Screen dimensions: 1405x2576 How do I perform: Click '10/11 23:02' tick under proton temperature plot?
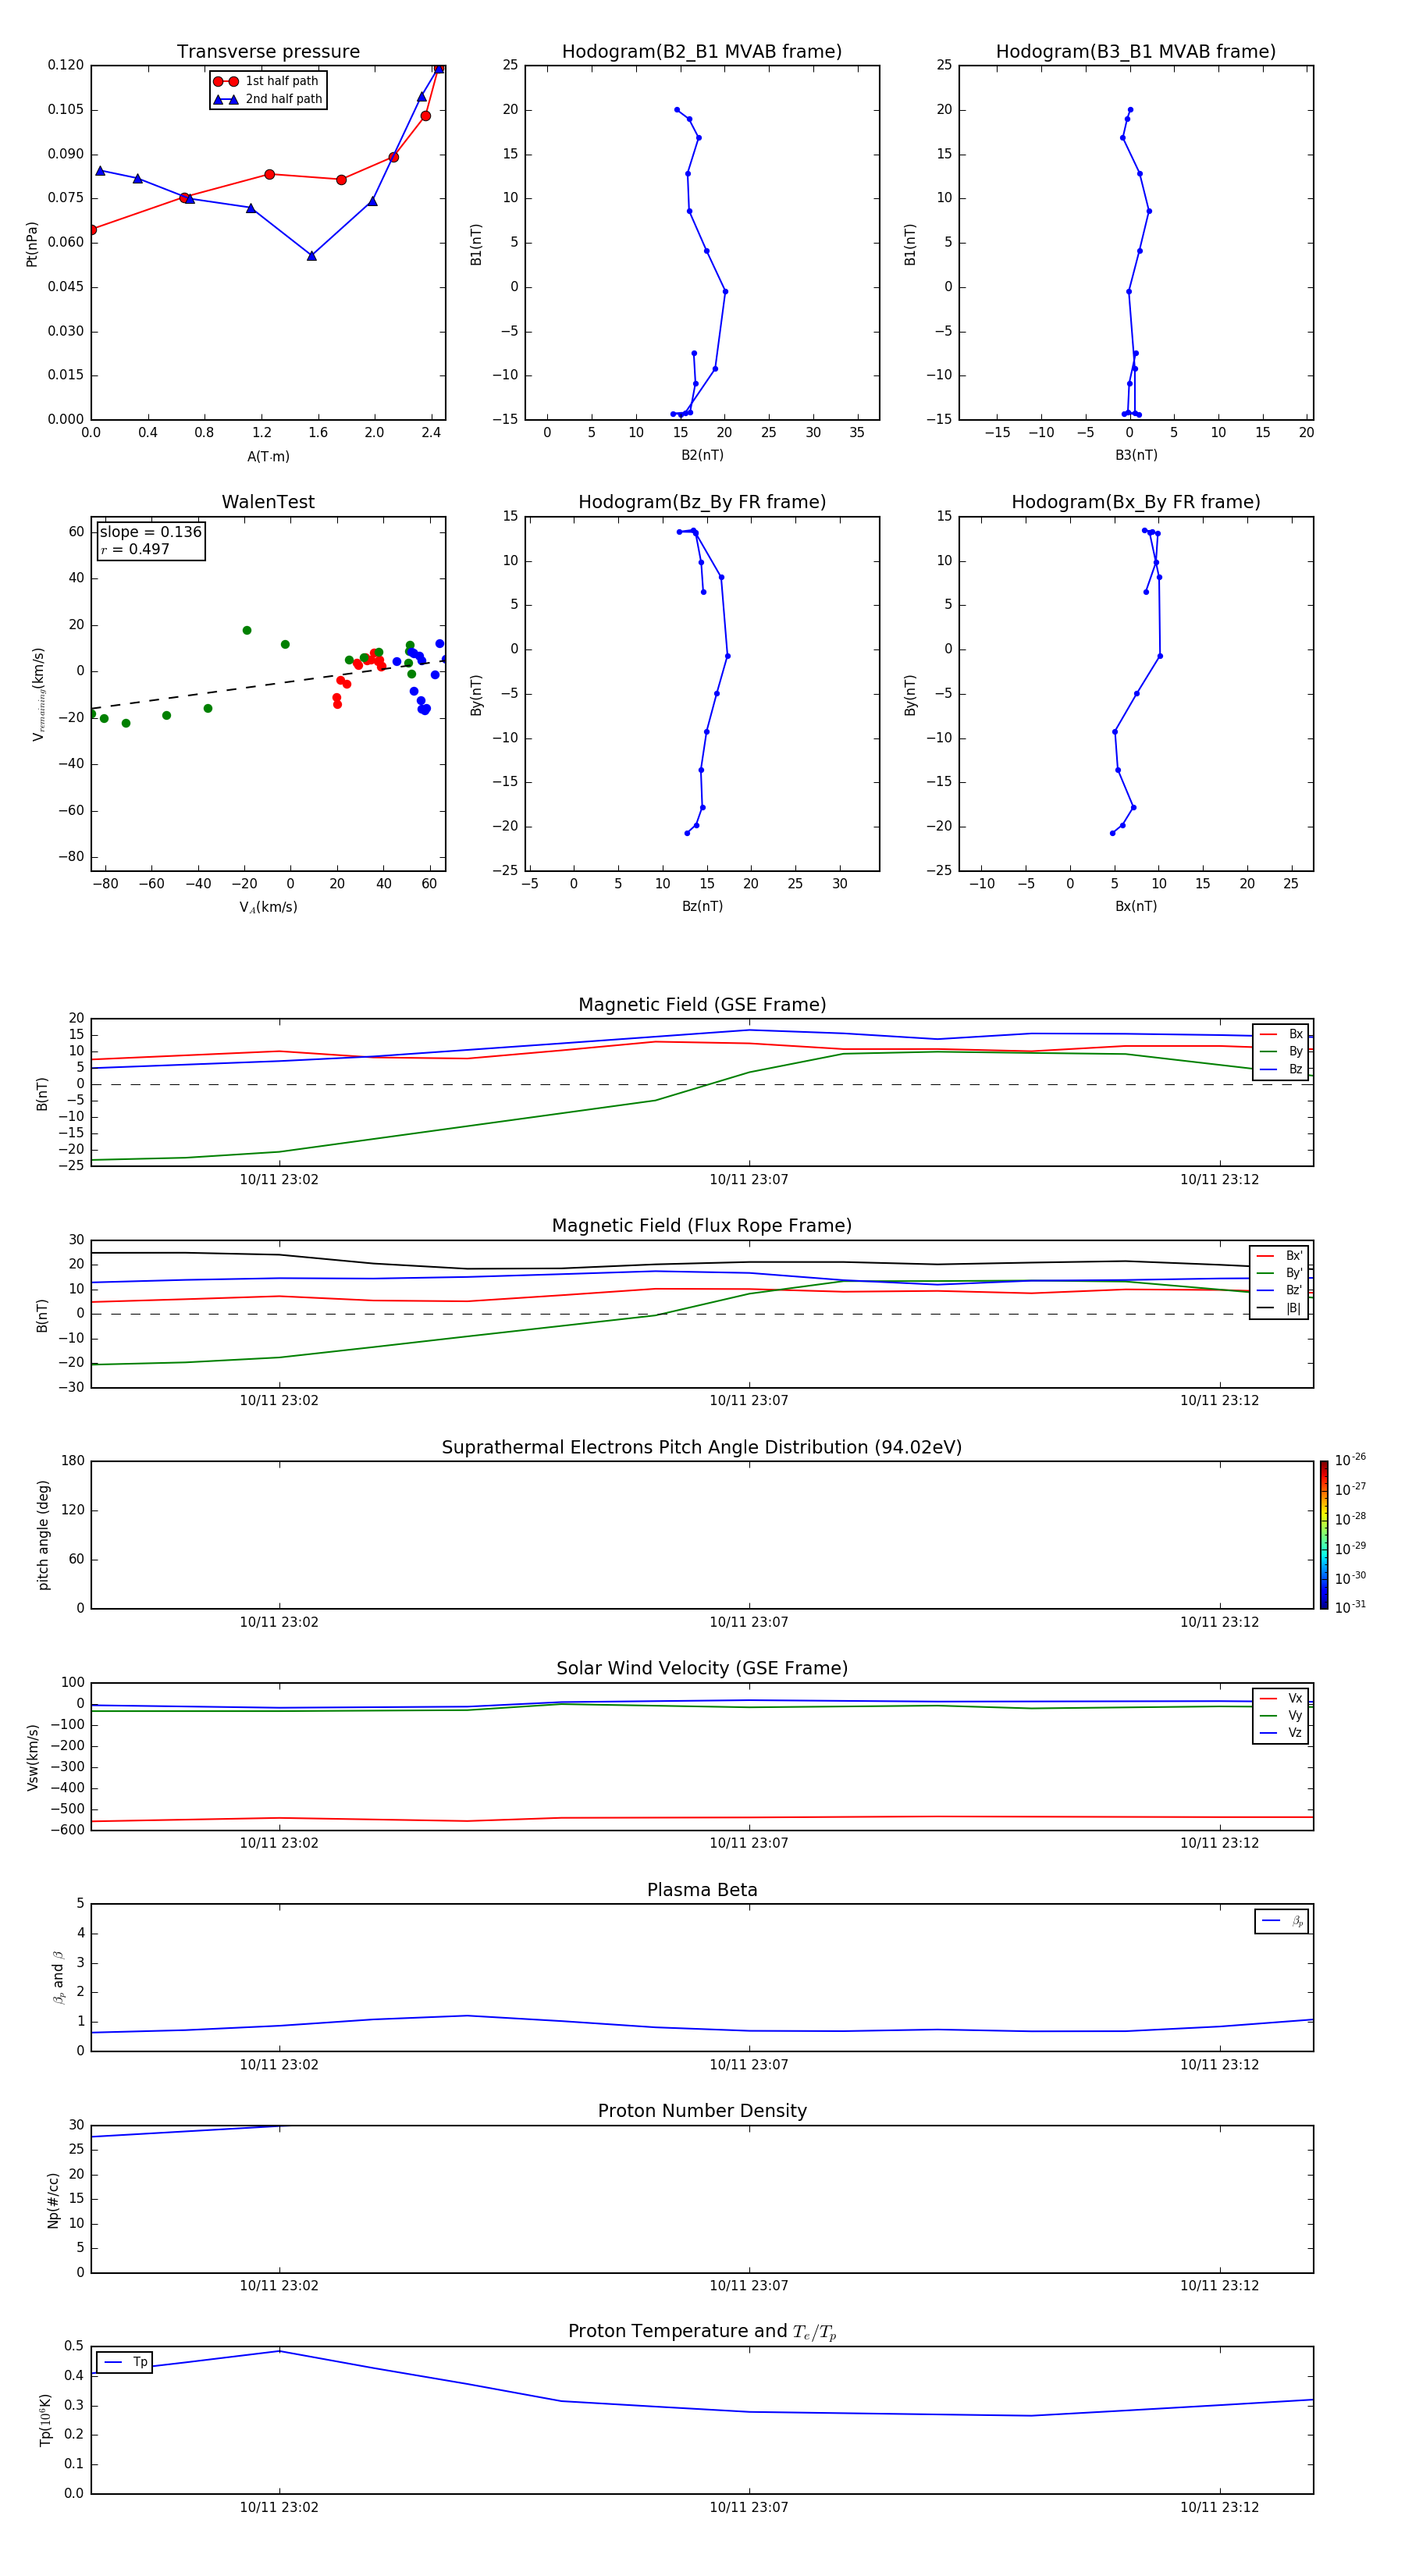pos(279,2508)
